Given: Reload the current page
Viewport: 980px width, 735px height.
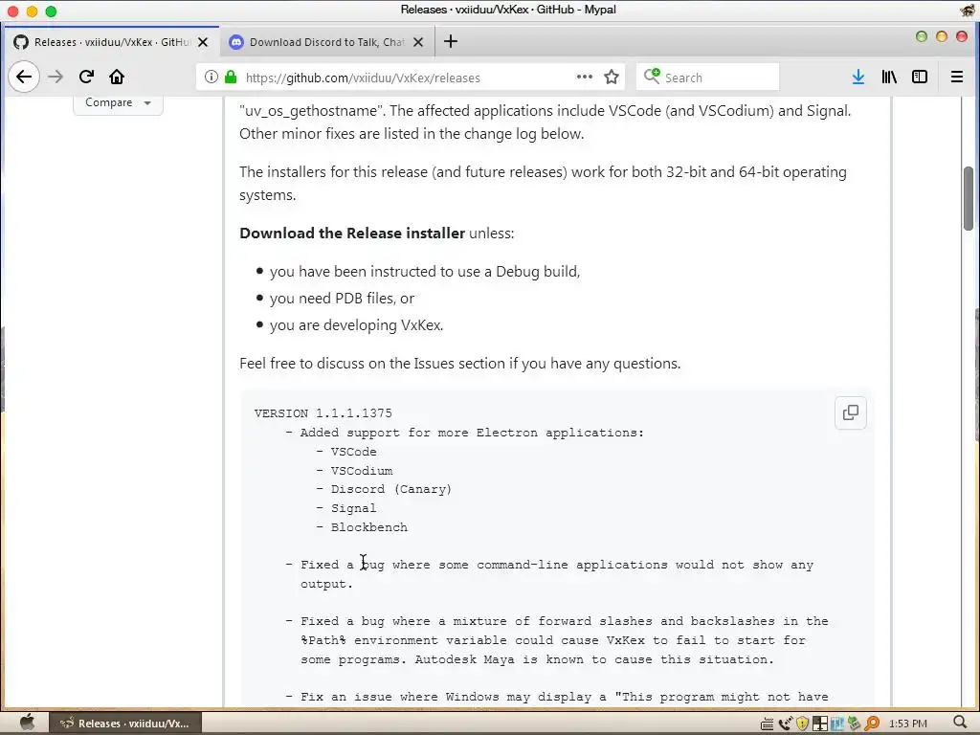Looking at the screenshot, I should [86, 77].
